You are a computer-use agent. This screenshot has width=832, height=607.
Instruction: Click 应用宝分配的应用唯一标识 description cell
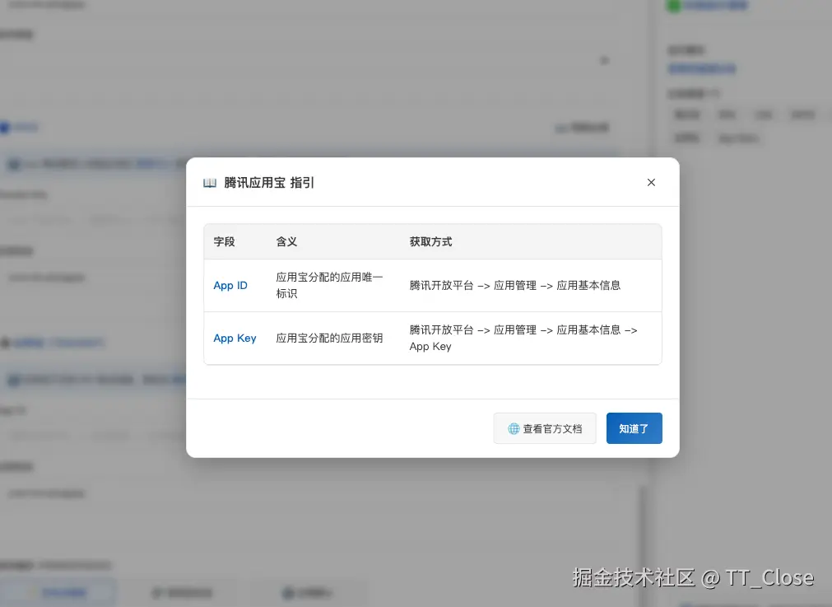click(329, 285)
